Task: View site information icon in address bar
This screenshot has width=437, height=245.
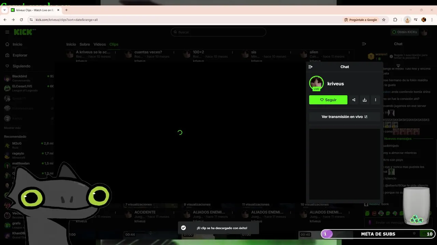Action: pos(31,20)
